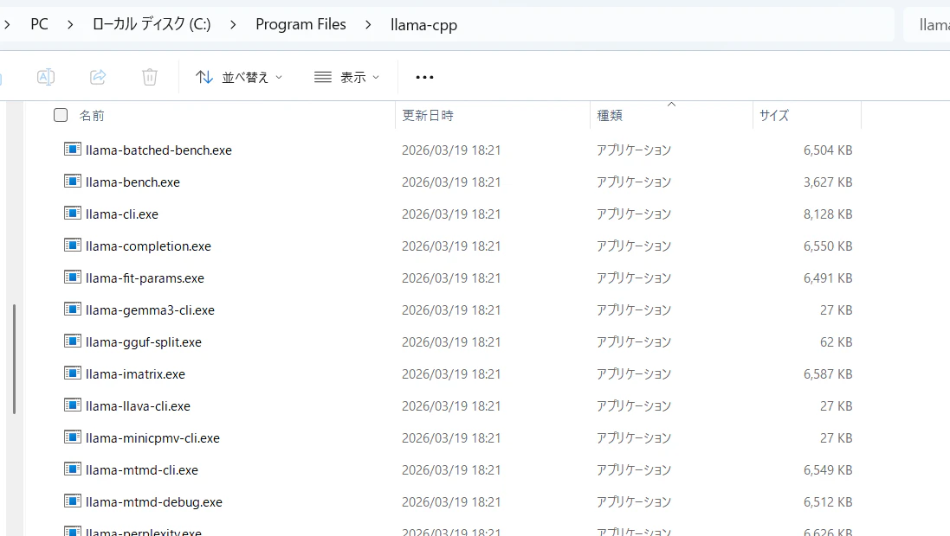Click the アプリケーション type cell of llama-bench.exe

point(634,182)
